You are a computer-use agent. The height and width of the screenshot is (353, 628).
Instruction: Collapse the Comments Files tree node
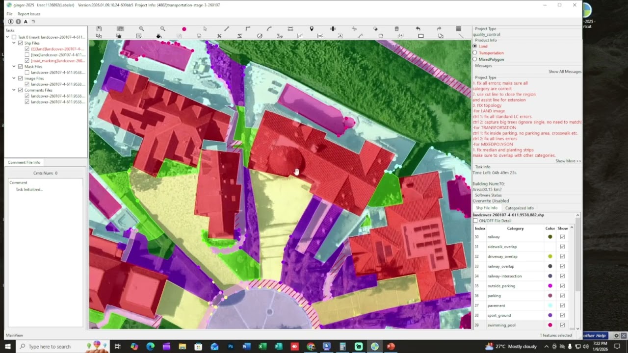14,90
